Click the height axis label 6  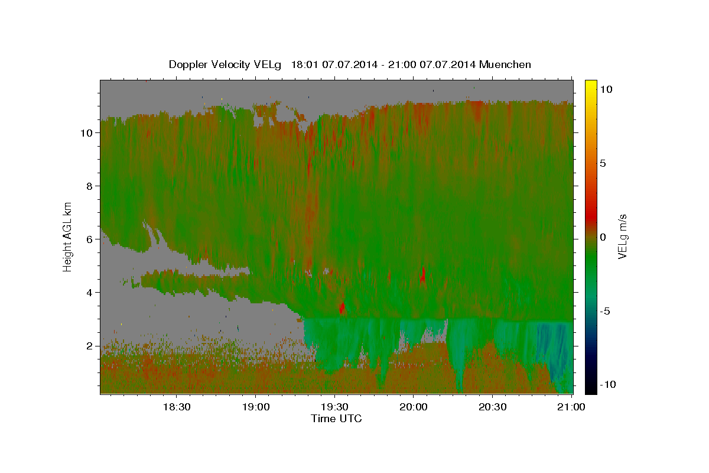point(89,239)
